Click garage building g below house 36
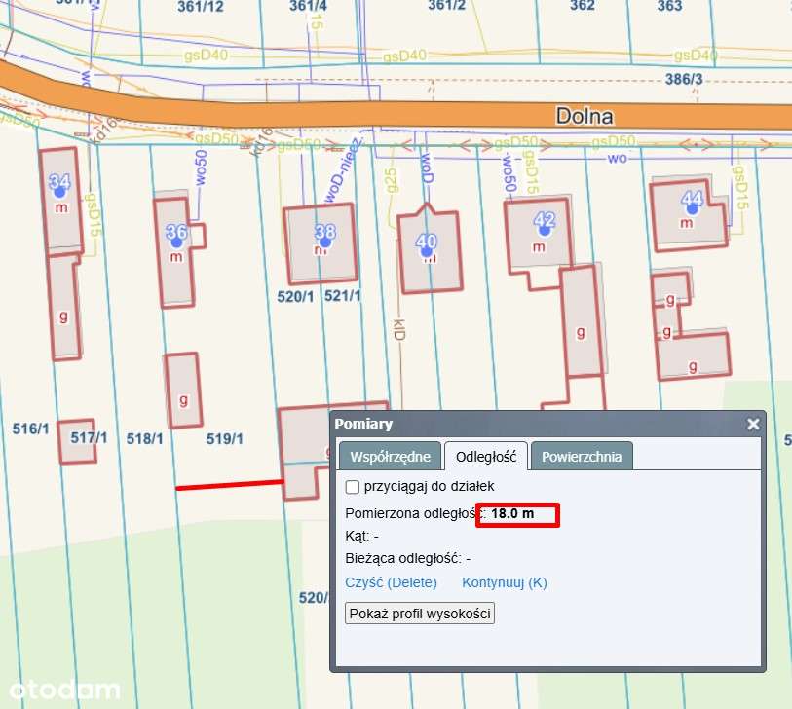This screenshot has width=792, height=709. [183, 390]
